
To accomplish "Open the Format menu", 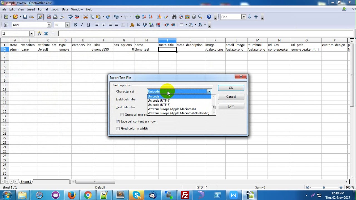I will point(43,9).
